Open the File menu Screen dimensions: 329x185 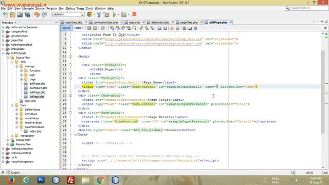click(3, 8)
